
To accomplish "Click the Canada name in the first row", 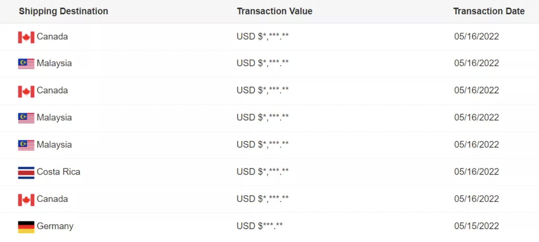I will click(52, 36).
